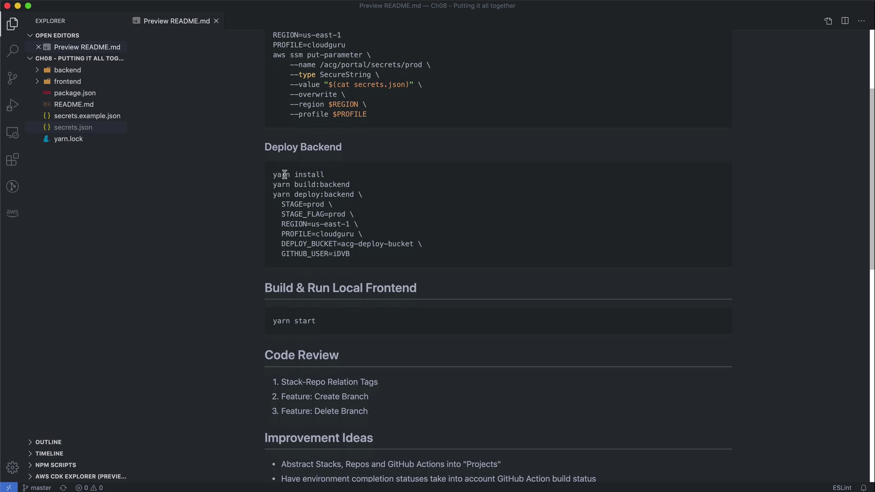Open the editor More Actions menu
The image size is (875, 492).
point(861,21)
